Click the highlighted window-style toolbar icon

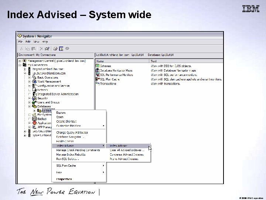pyautogui.click(x=61, y=49)
